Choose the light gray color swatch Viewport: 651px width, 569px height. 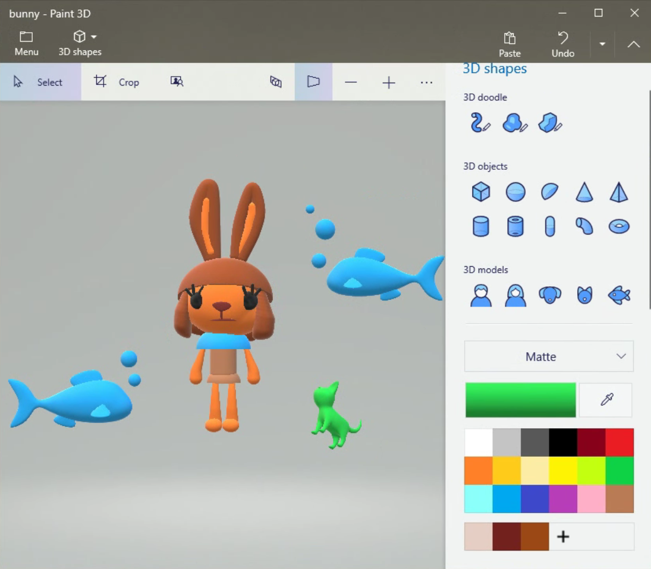[x=507, y=442]
